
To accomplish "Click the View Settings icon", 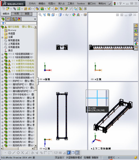I will [85, 15].
